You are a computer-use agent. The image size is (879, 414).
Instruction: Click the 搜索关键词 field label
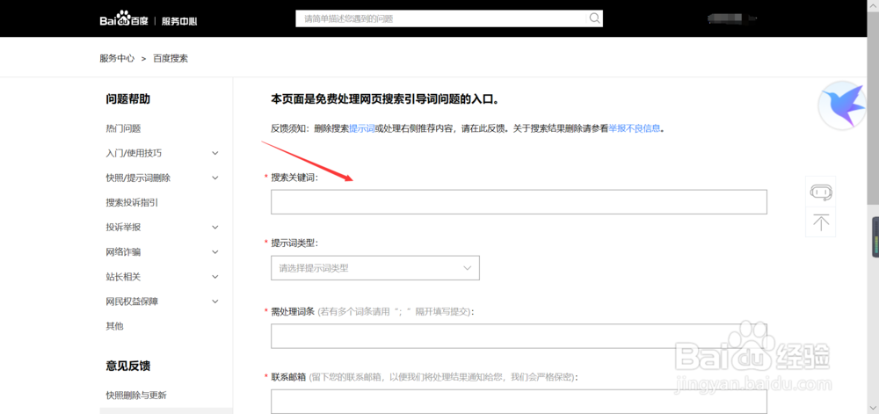click(294, 177)
